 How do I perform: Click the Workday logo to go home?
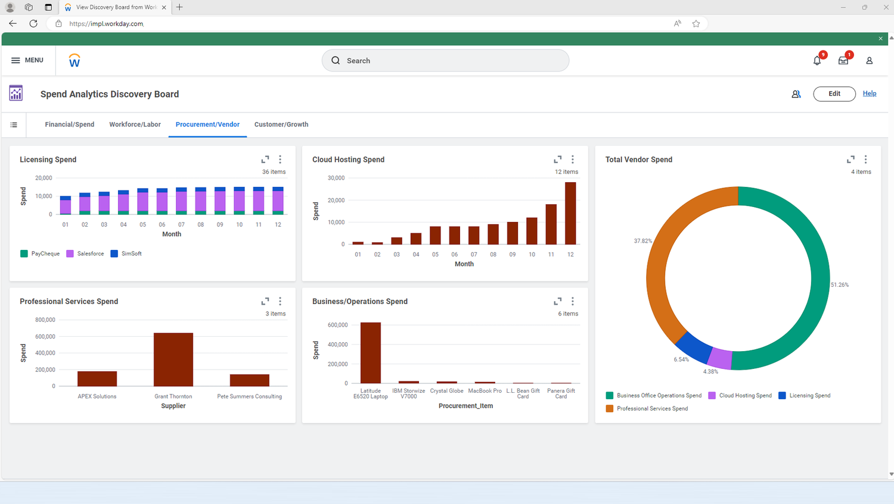[x=74, y=60]
